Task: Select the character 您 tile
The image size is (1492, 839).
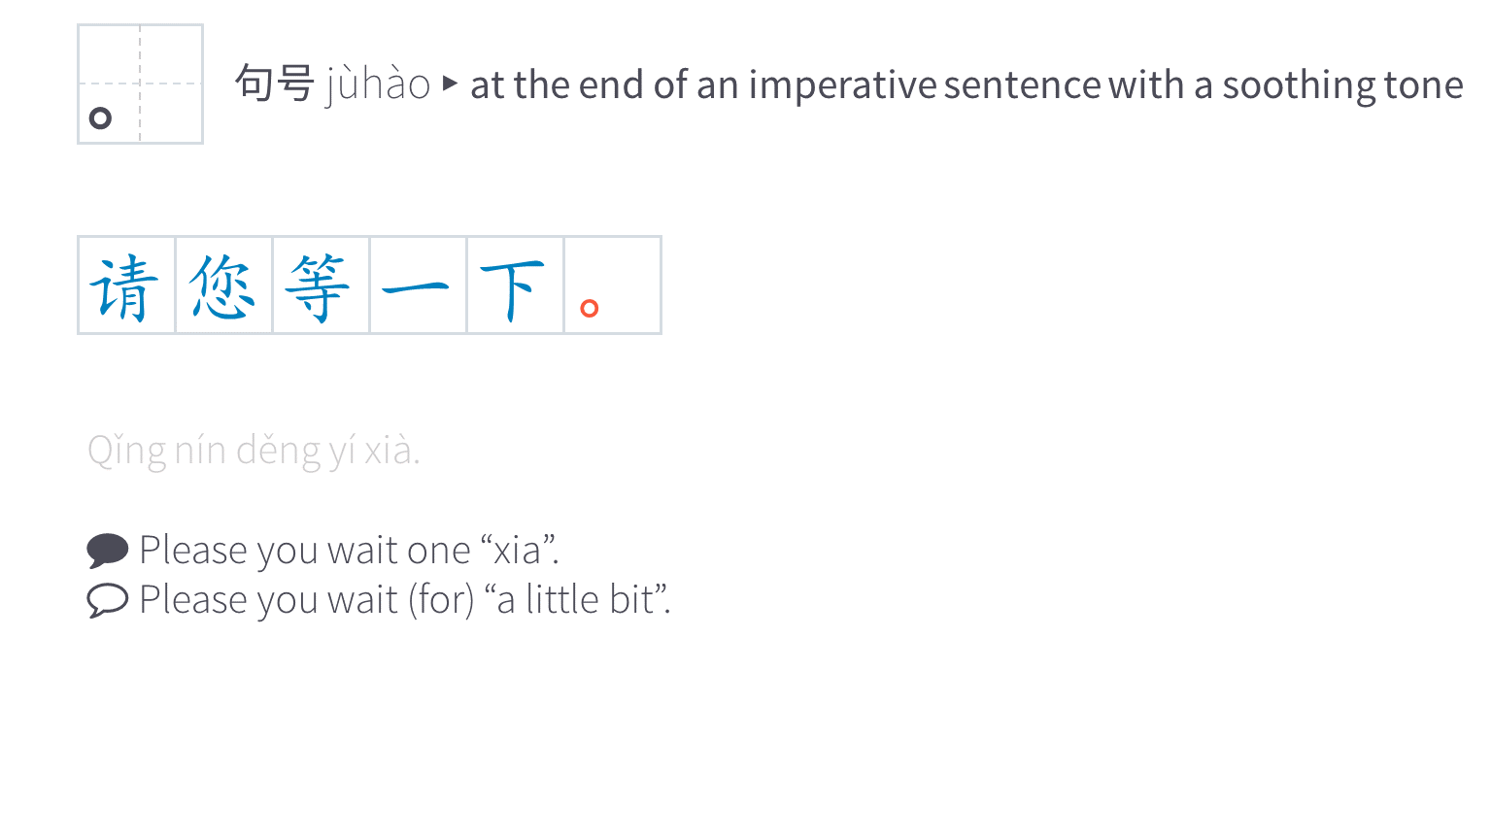Action: click(x=223, y=285)
